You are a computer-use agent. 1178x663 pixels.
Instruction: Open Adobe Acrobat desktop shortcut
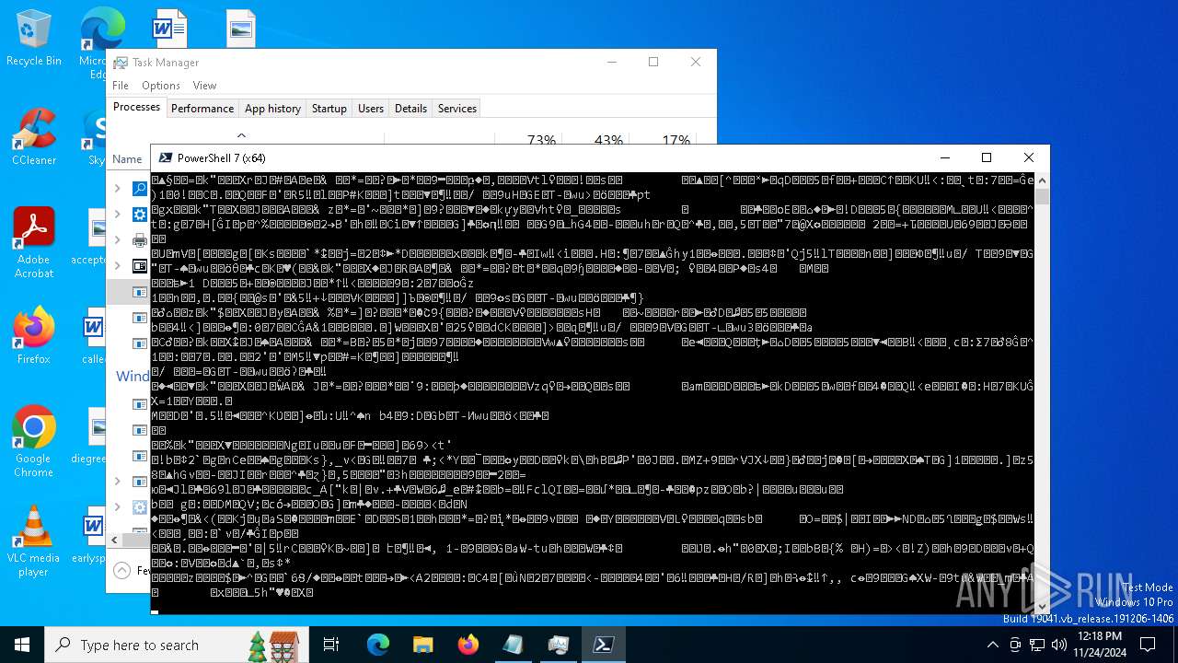click(34, 242)
